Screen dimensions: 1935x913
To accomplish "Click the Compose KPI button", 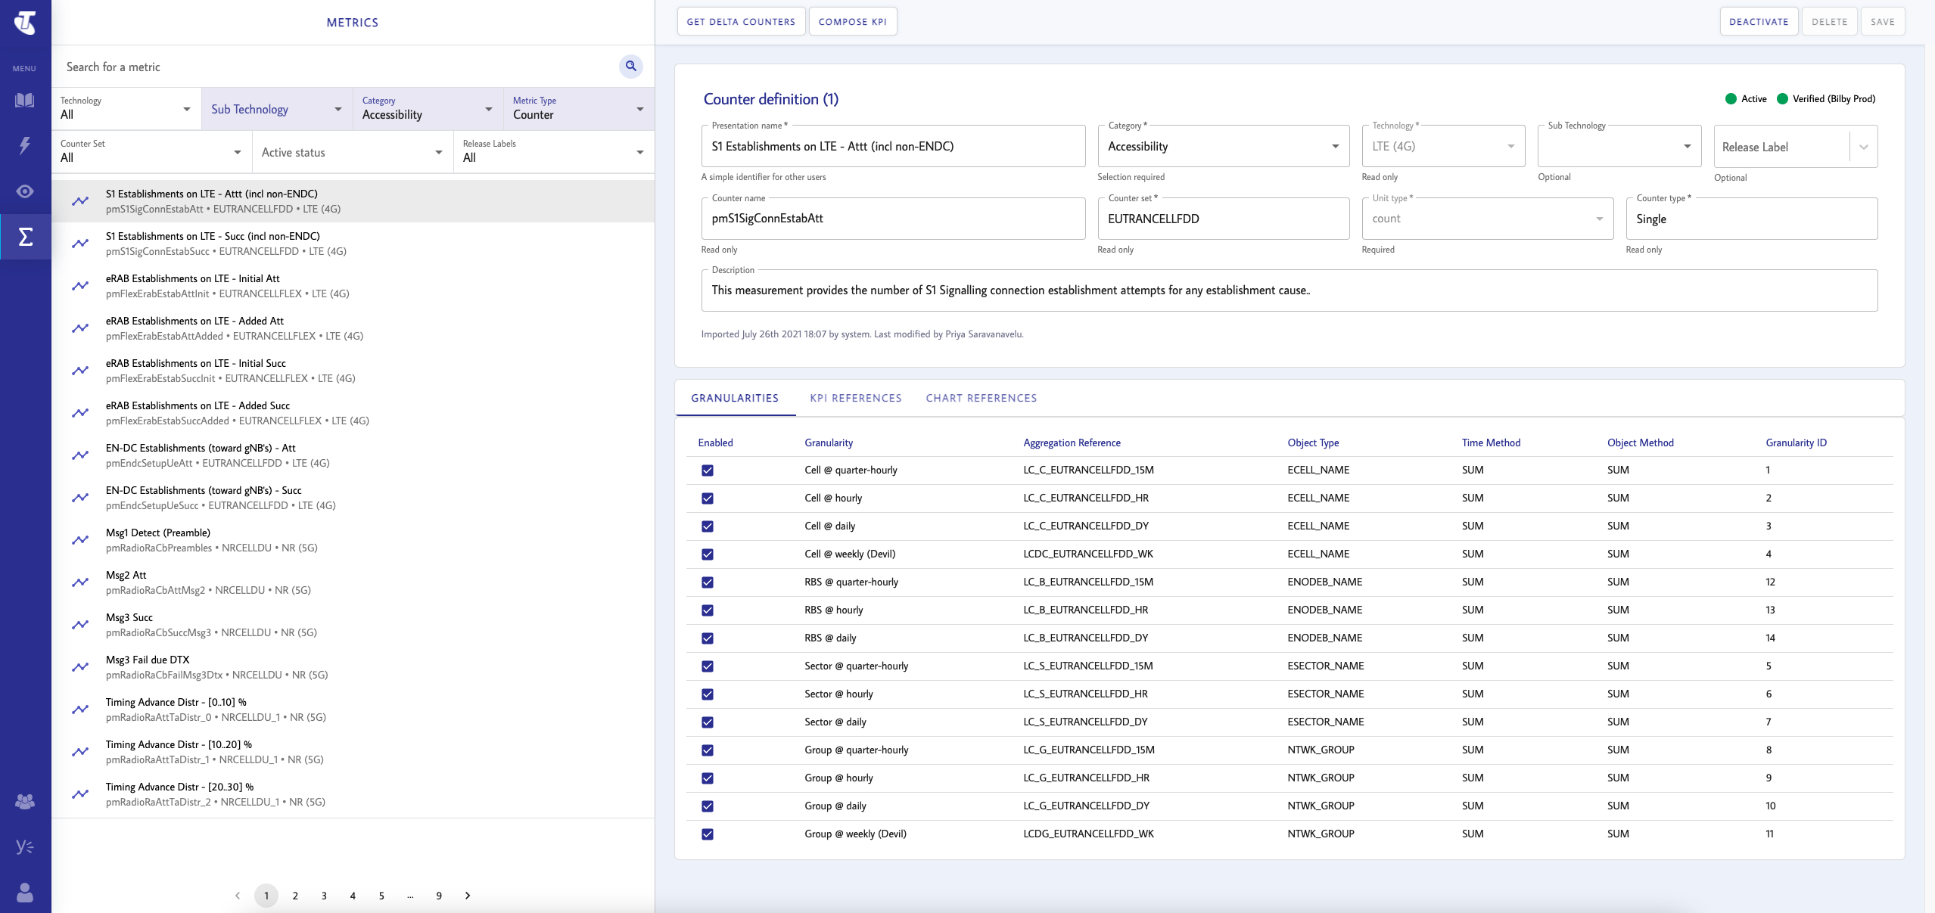I will click(853, 22).
